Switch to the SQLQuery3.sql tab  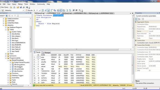(x=74, y=13)
